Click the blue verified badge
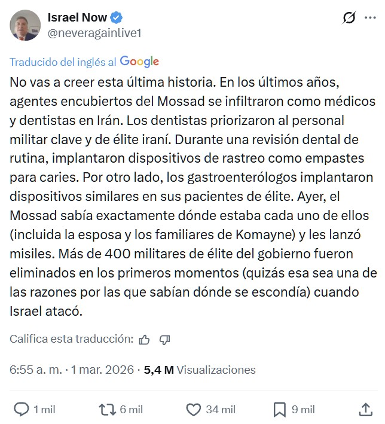The image size is (385, 424). click(x=118, y=18)
